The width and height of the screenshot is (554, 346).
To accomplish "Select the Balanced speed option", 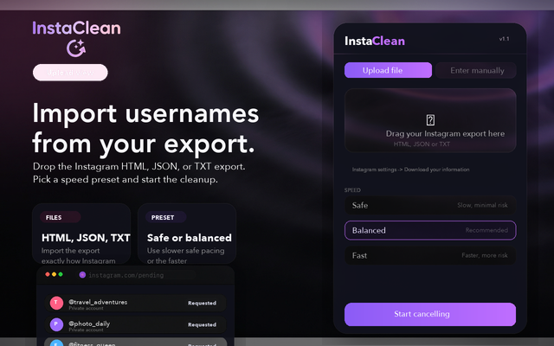I will pyautogui.click(x=430, y=230).
